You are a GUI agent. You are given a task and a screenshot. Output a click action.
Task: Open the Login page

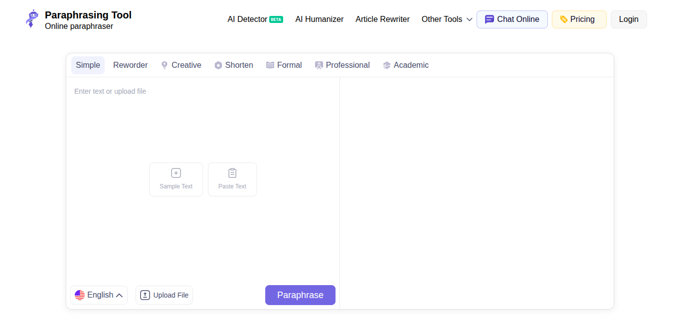click(629, 19)
